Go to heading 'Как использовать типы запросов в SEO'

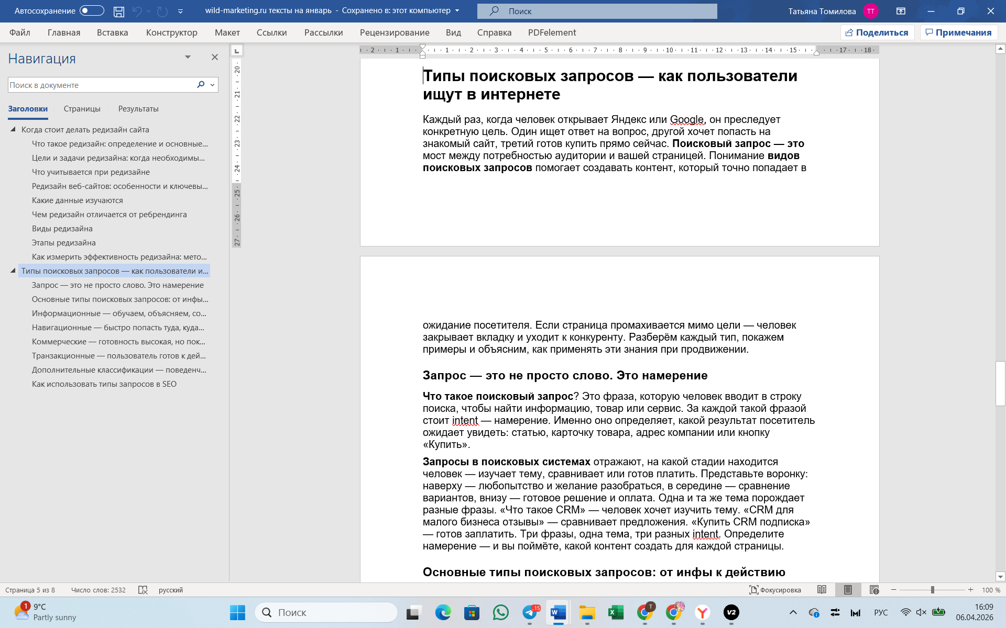tap(104, 384)
